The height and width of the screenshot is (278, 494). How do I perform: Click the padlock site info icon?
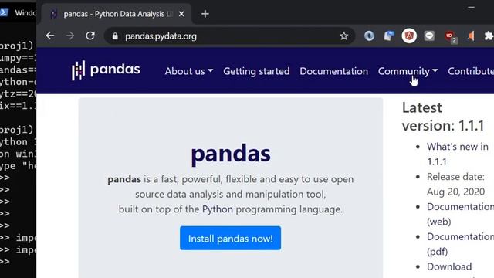click(x=115, y=36)
